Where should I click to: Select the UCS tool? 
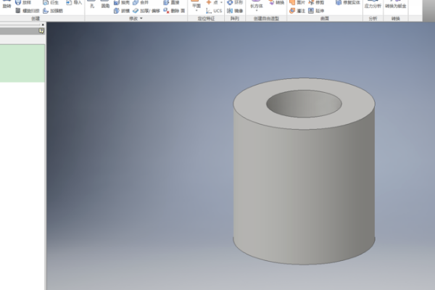(214, 11)
